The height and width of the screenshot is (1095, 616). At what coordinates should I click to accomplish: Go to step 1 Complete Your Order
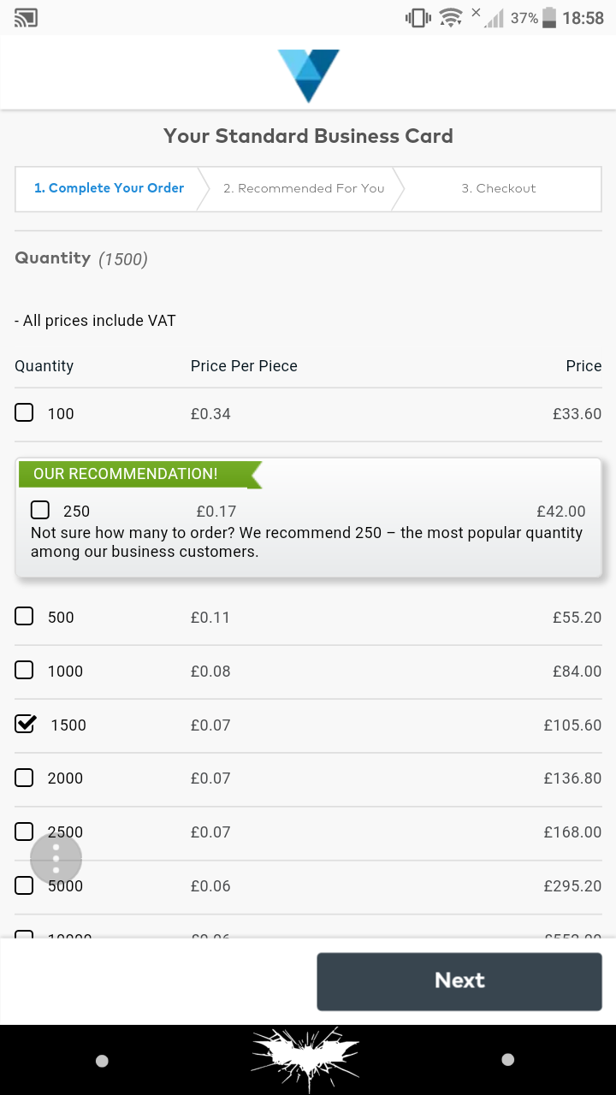[109, 188]
